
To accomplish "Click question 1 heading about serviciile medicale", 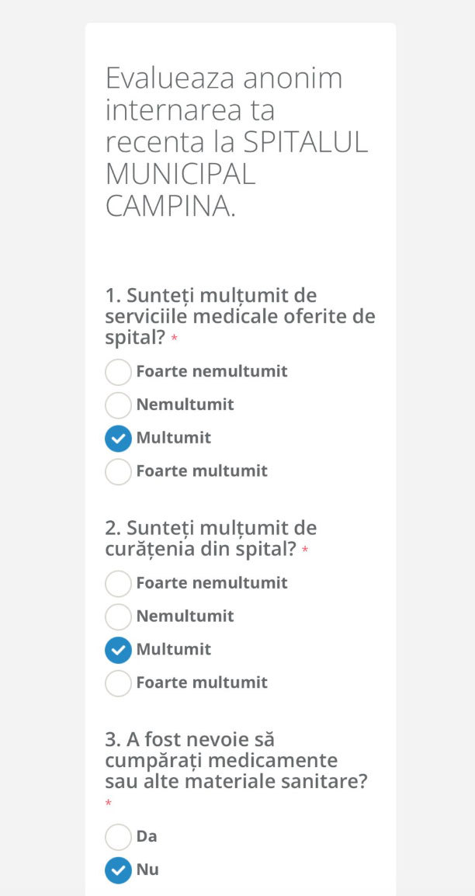I will click(x=240, y=317).
